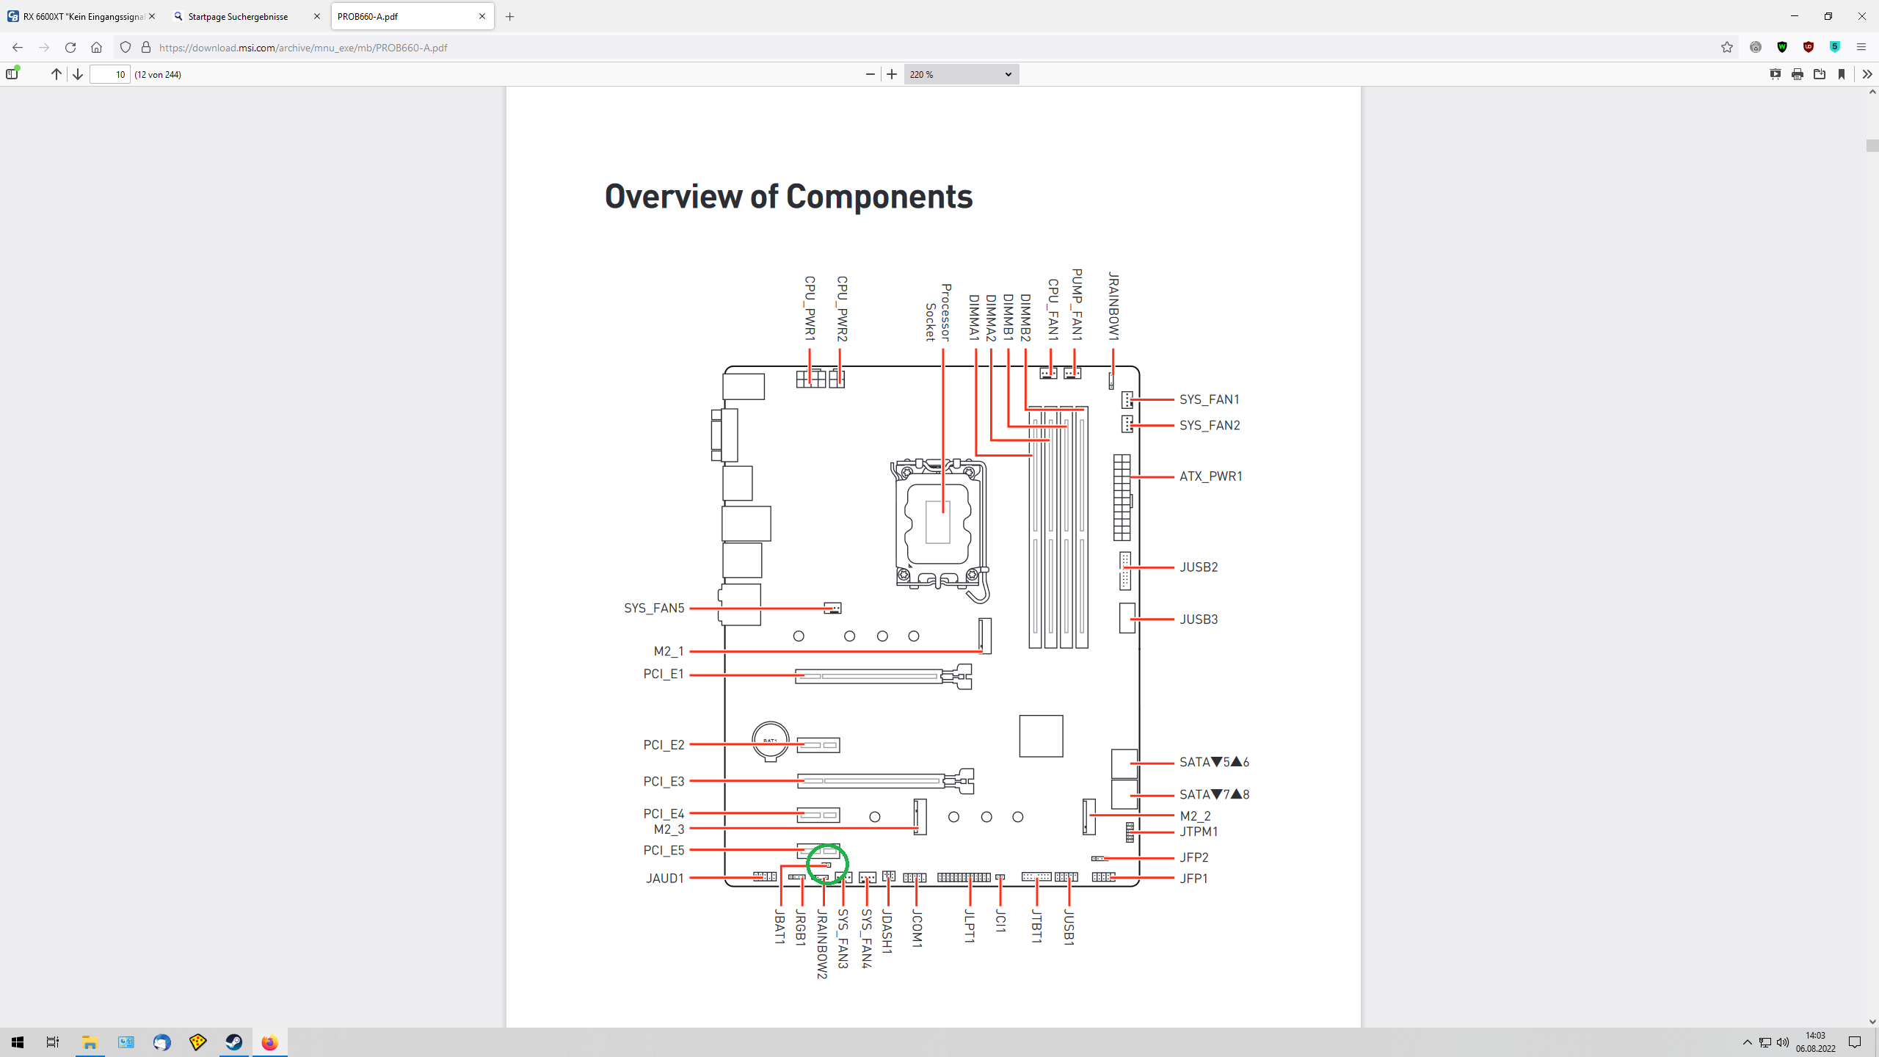Toggle tracking protection shield
The height and width of the screenshot is (1057, 1879).
click(x=126, y=47)
